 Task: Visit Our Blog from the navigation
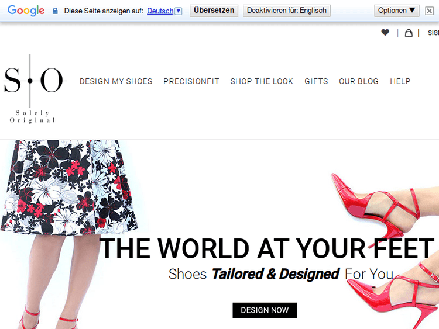359,81
